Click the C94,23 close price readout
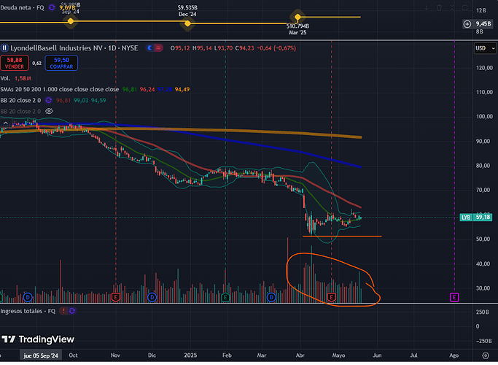 pyautogui.click(x=244, y=48)
